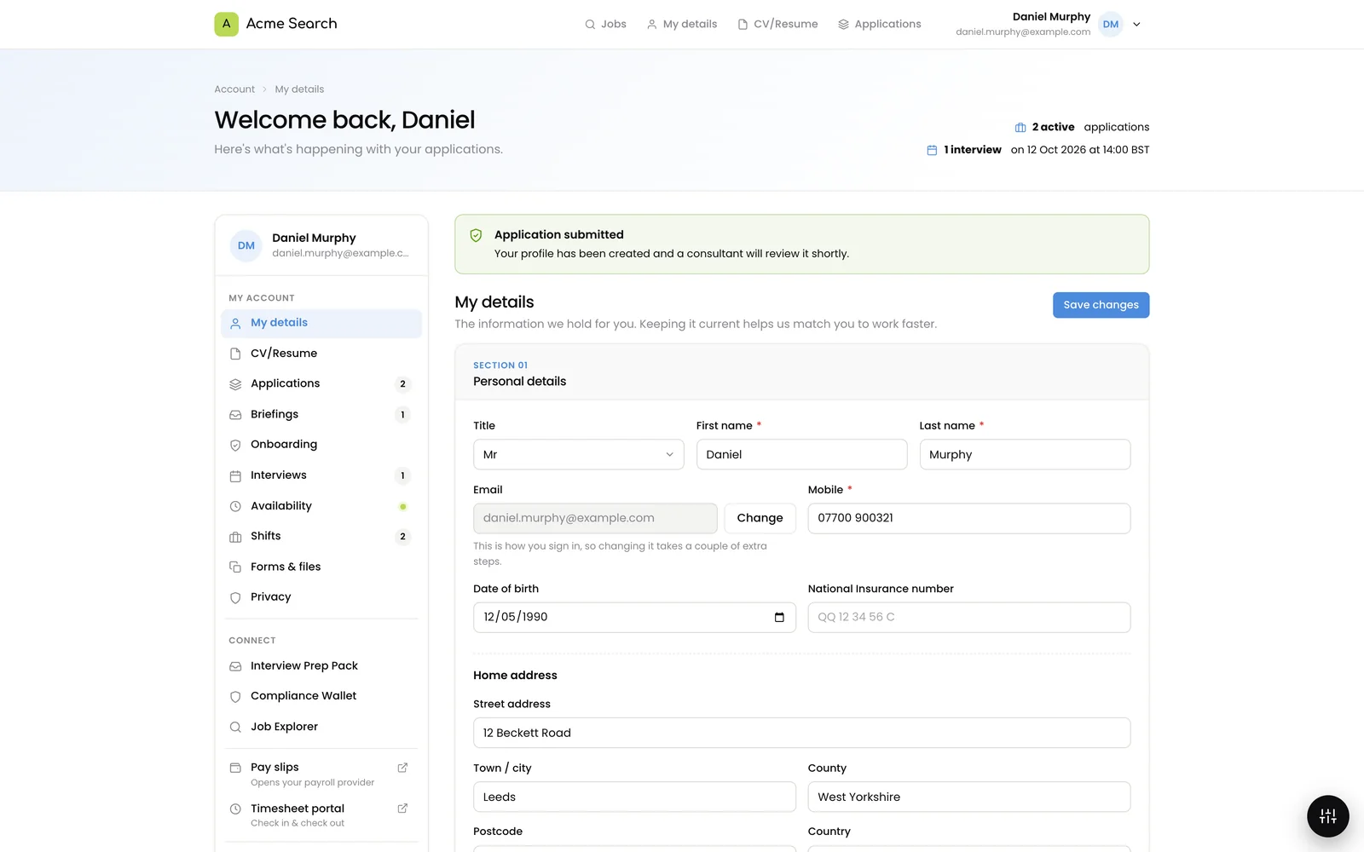
Task: Click the Last name input field
Action: 1025,455
